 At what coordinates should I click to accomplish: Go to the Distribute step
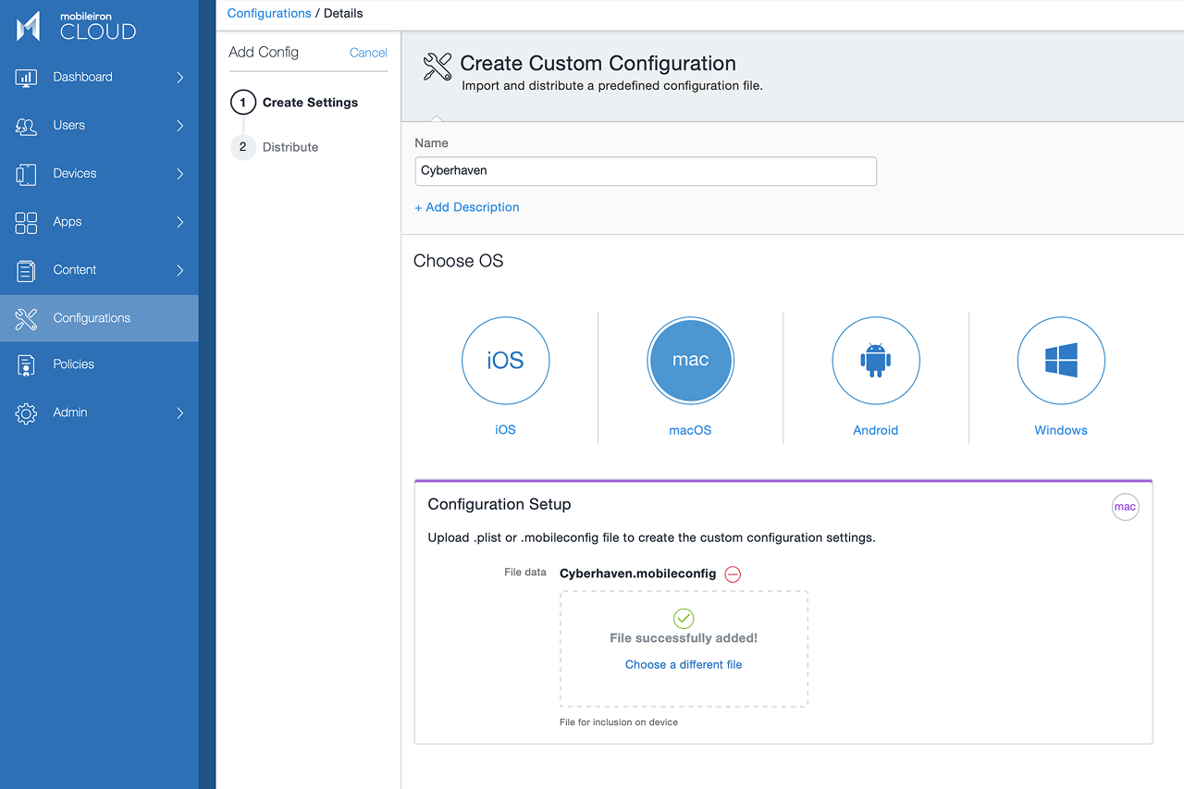click(x=290, y=147)
